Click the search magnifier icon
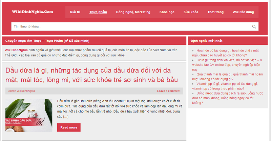271x141 pixels. 254,27
